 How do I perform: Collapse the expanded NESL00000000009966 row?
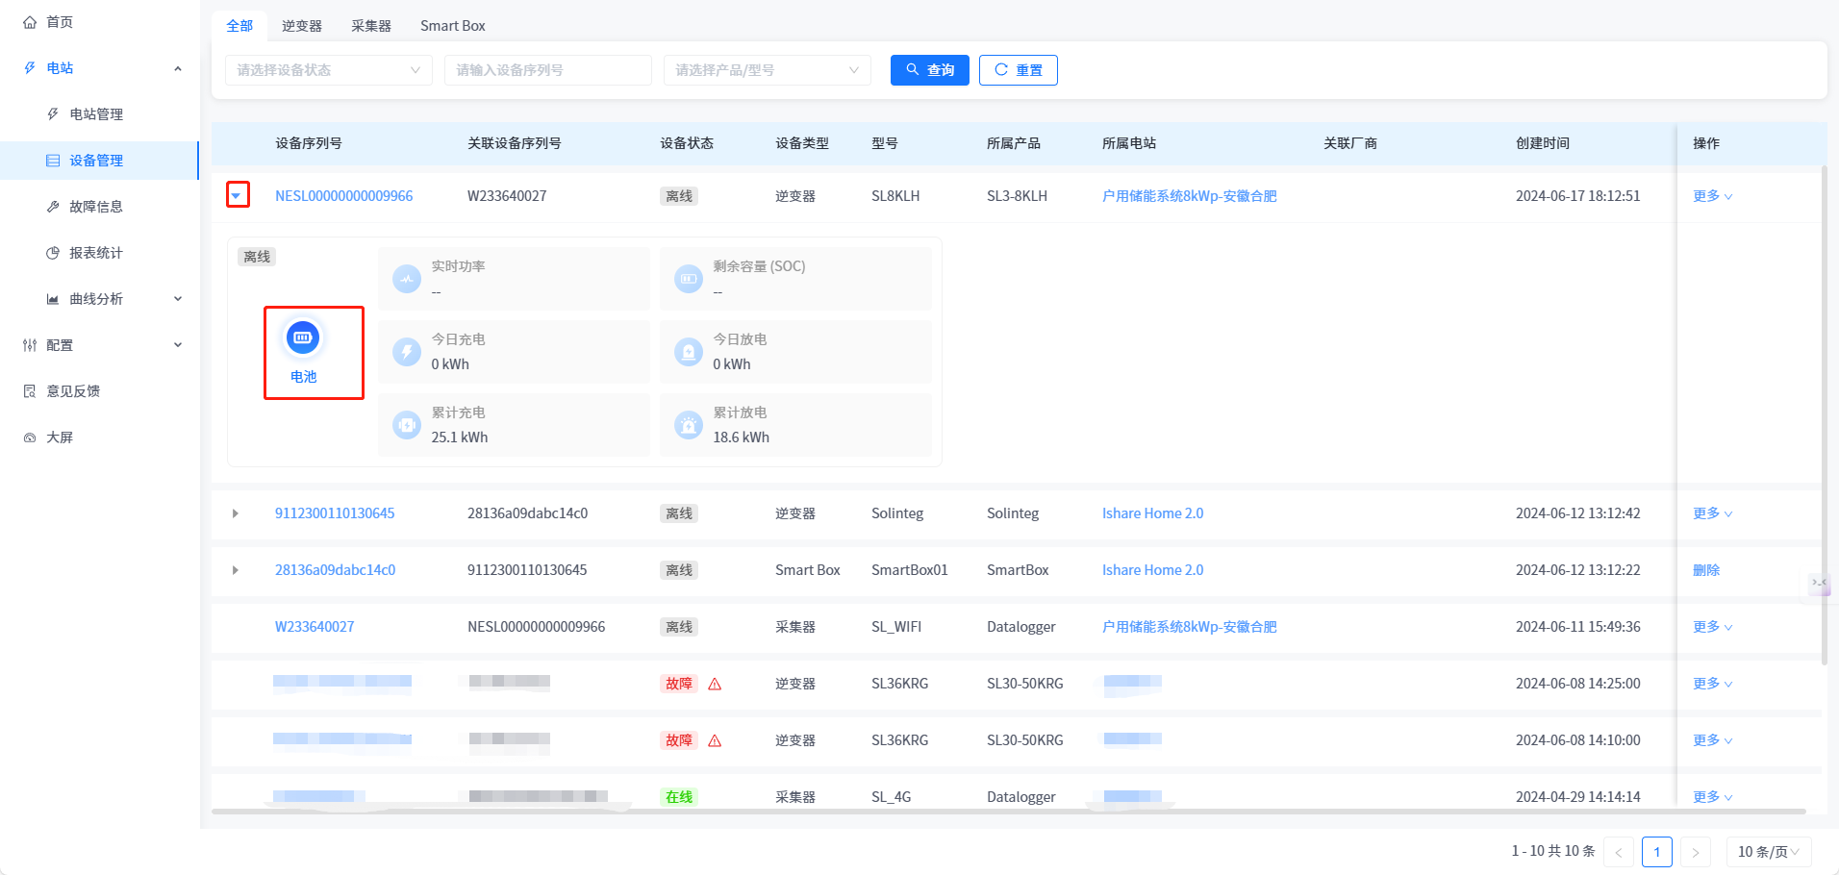point(236,196)
